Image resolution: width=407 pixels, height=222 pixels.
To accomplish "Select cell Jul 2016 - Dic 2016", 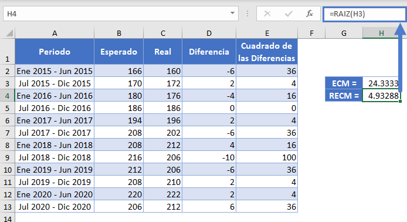I will tap(55, 108).
